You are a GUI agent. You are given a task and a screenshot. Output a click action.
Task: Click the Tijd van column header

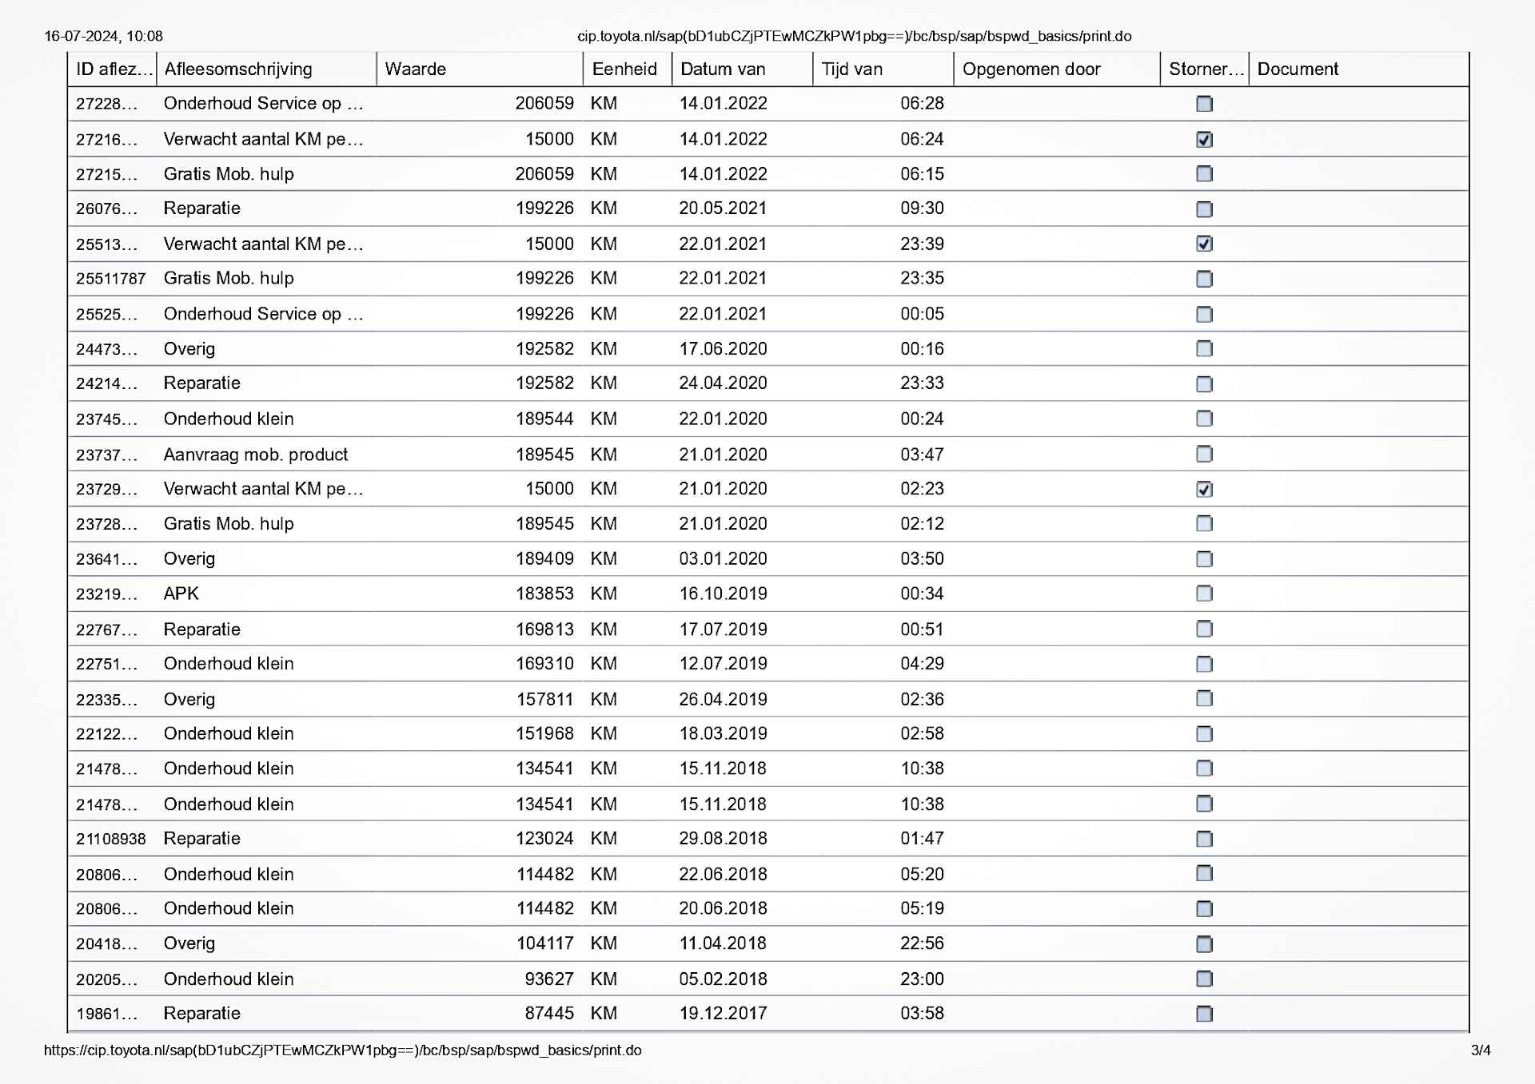pos(883,69)
